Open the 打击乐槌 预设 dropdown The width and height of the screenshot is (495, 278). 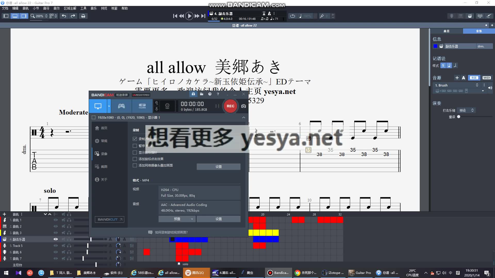[467, 110]
